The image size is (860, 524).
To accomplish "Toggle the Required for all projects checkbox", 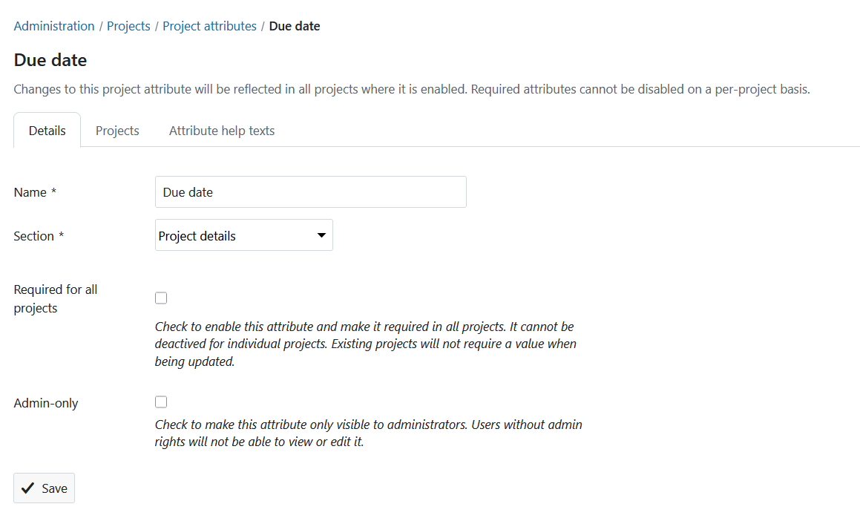I will [161, 298].
